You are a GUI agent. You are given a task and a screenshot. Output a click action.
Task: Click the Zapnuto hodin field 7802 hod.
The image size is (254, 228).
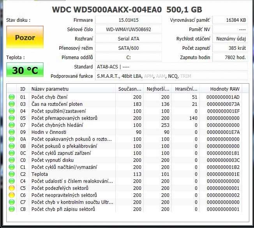230,58
